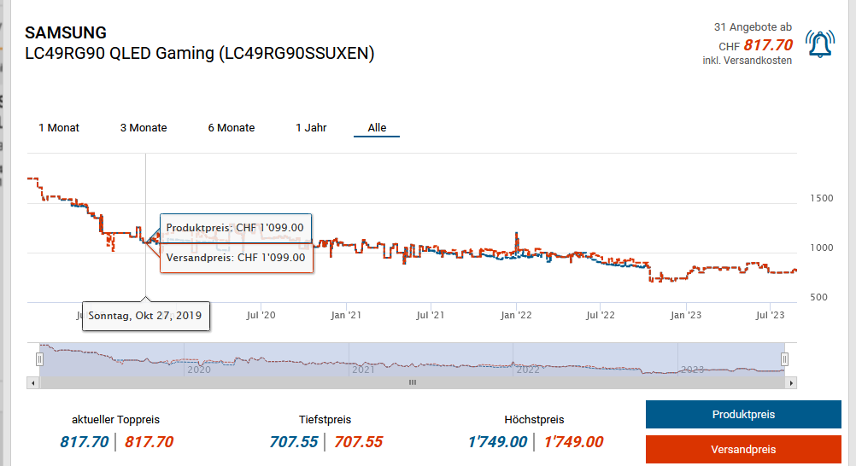Click the red Höchstpreis value 1'749.00
Viewport: 856px width, 466px height.
[x=574, y=441]
